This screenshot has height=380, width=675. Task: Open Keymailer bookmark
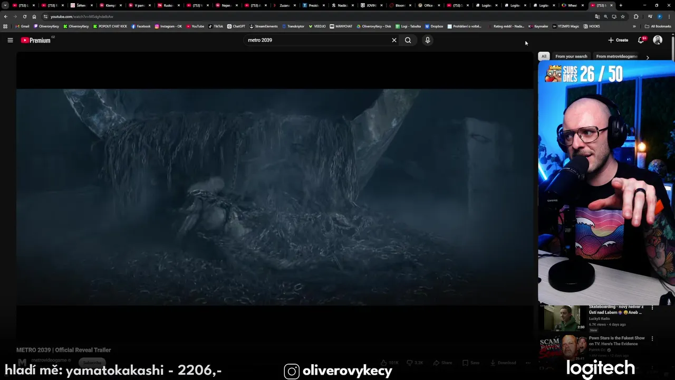(x=538, y=26)
